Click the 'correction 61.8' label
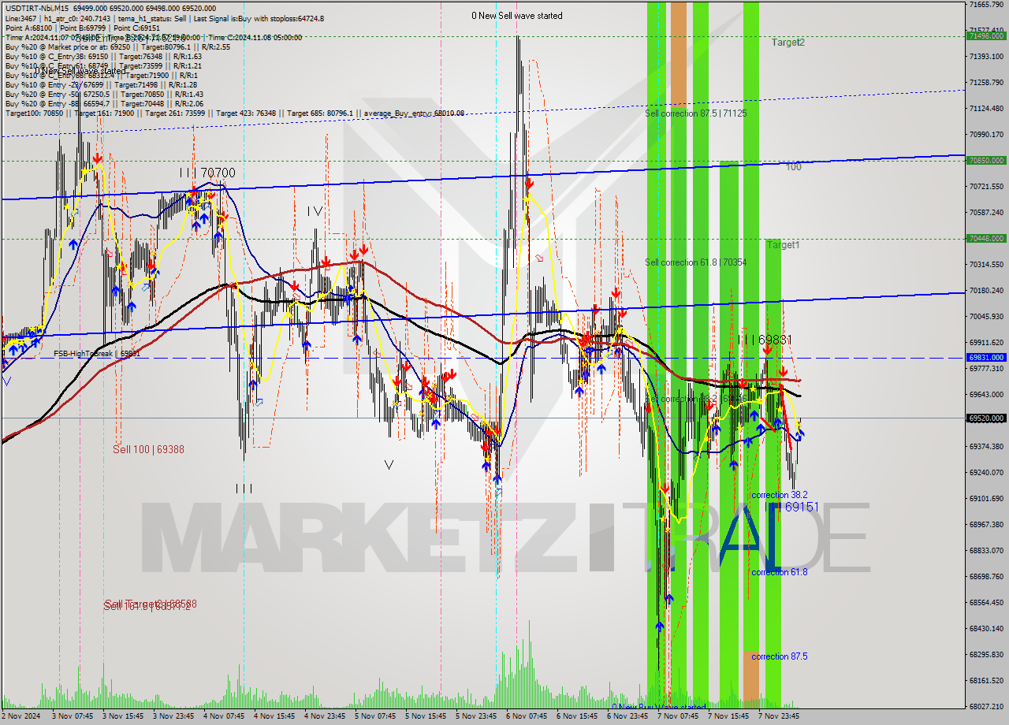Screen dimensions: 1009x725 [779, 572]
